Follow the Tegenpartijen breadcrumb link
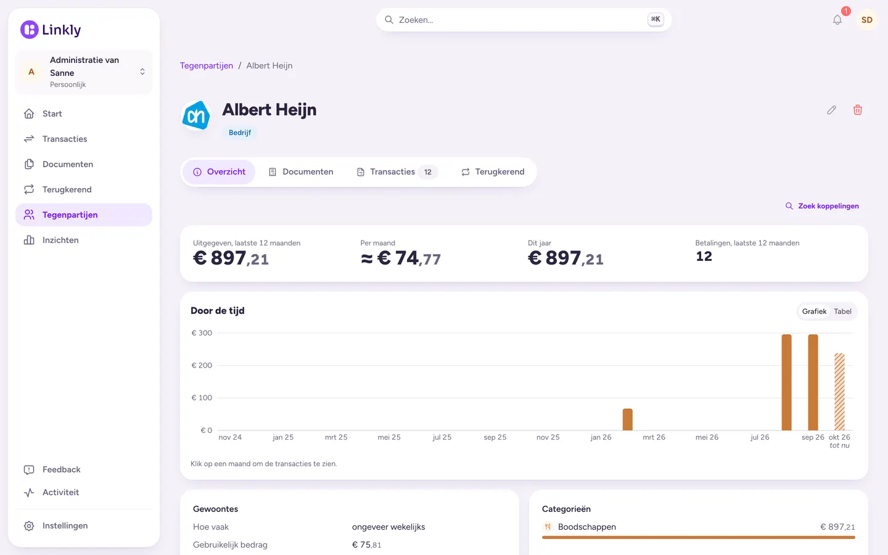This screenshot has height=555, width=888. tap(207, 65)
